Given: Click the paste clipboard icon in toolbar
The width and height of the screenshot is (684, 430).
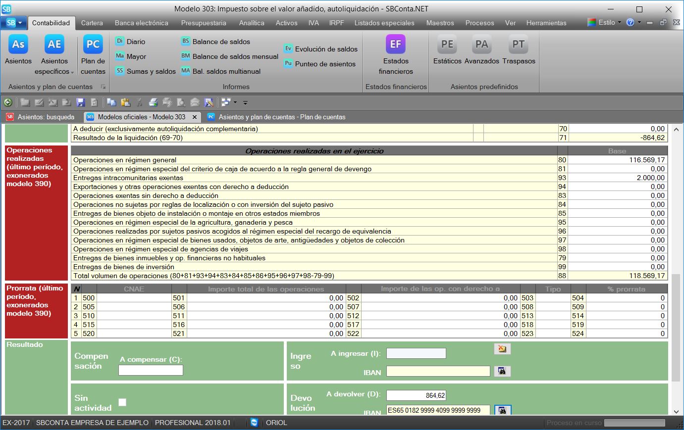Looking at the screenshot, I should pyautogui.click(x=125, y=102).
